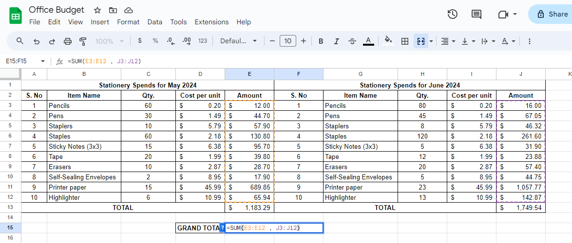Select column J header
This screenshot has height=243, width=572.
pos(521,74)
